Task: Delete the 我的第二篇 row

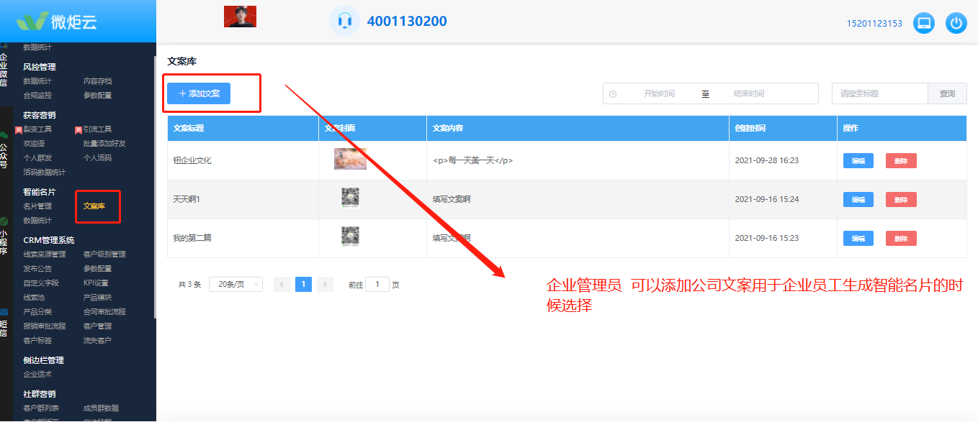Action: coord(901,238)
